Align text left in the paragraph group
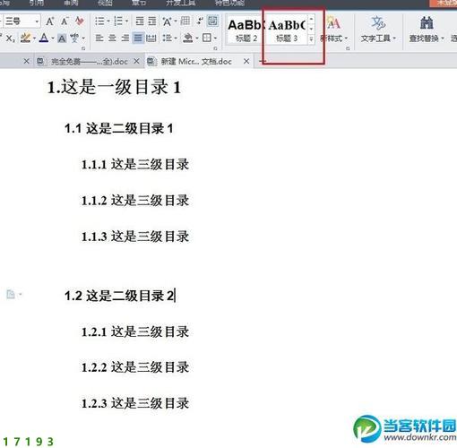This screenshot has width=457, height=448. (99, 38)
